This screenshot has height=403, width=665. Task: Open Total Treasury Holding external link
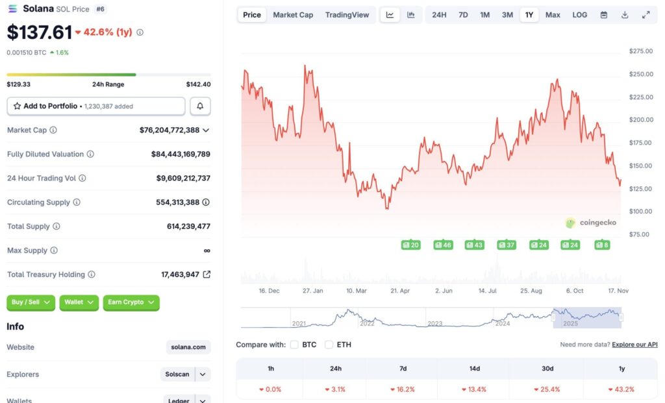[x=207, y=274]
